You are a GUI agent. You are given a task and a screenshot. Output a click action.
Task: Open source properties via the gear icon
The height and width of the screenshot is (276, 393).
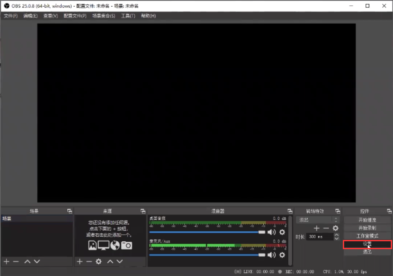click(99, 262)
